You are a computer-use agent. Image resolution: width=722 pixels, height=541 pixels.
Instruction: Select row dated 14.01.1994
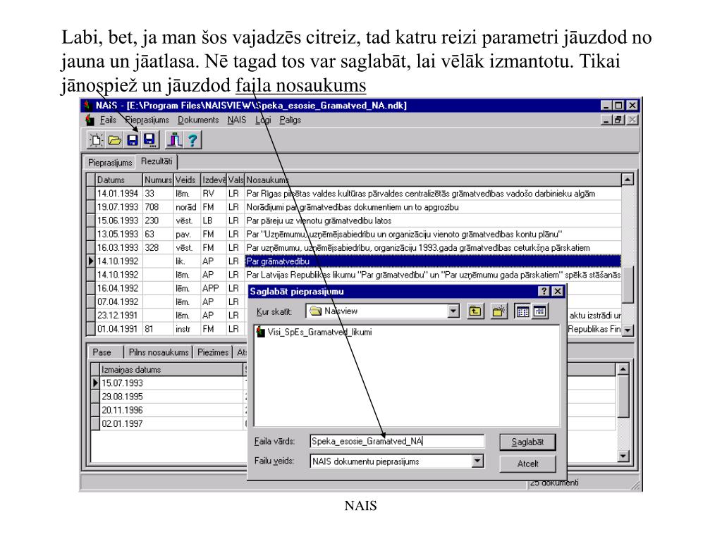coord(354,194)
